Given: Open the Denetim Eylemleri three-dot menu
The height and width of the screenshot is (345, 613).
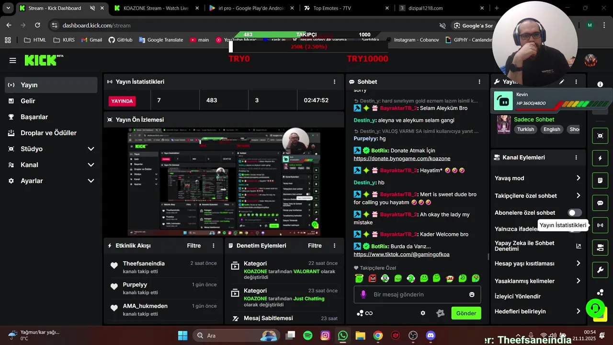Looking at the screenshot, I should 334,246.
